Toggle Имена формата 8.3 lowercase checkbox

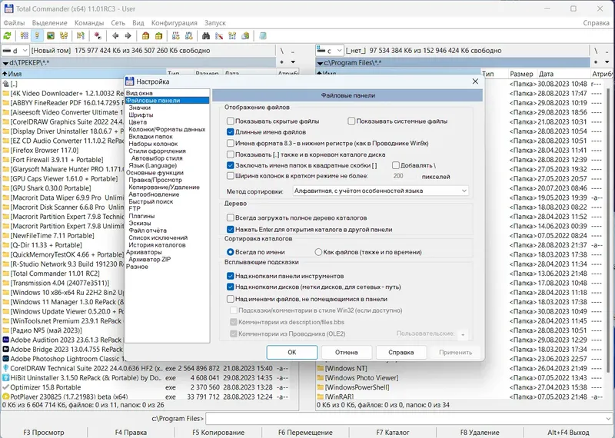(231, 143)
